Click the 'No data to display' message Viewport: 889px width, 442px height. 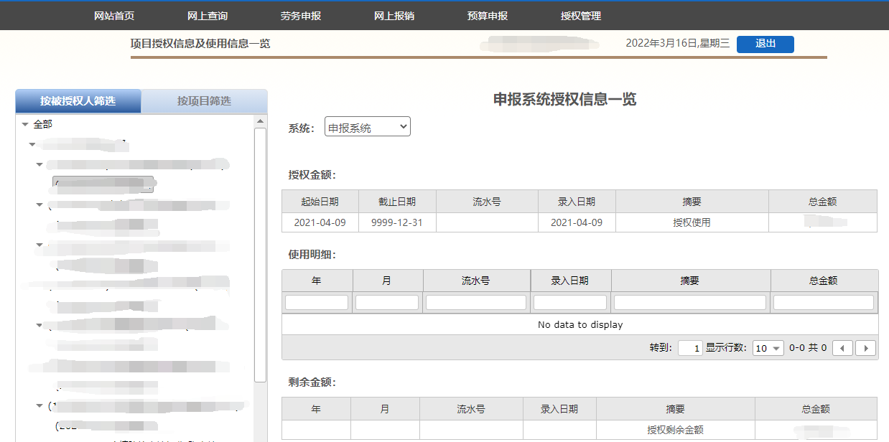point(580,324)
